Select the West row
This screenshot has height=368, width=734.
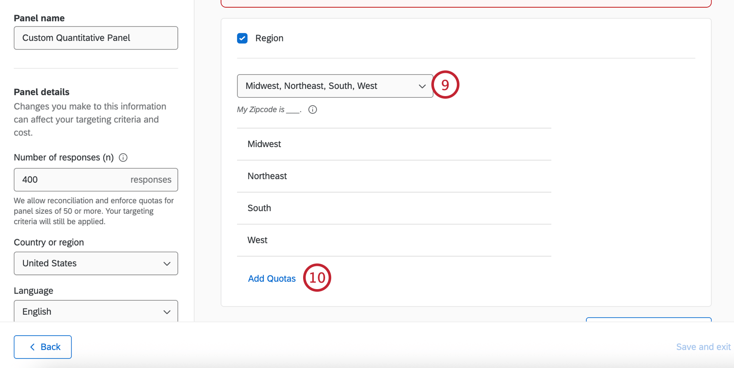click(394, 240)
